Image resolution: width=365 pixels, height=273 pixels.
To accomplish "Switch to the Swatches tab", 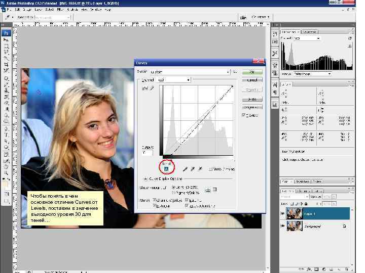I will pos(302,181).
